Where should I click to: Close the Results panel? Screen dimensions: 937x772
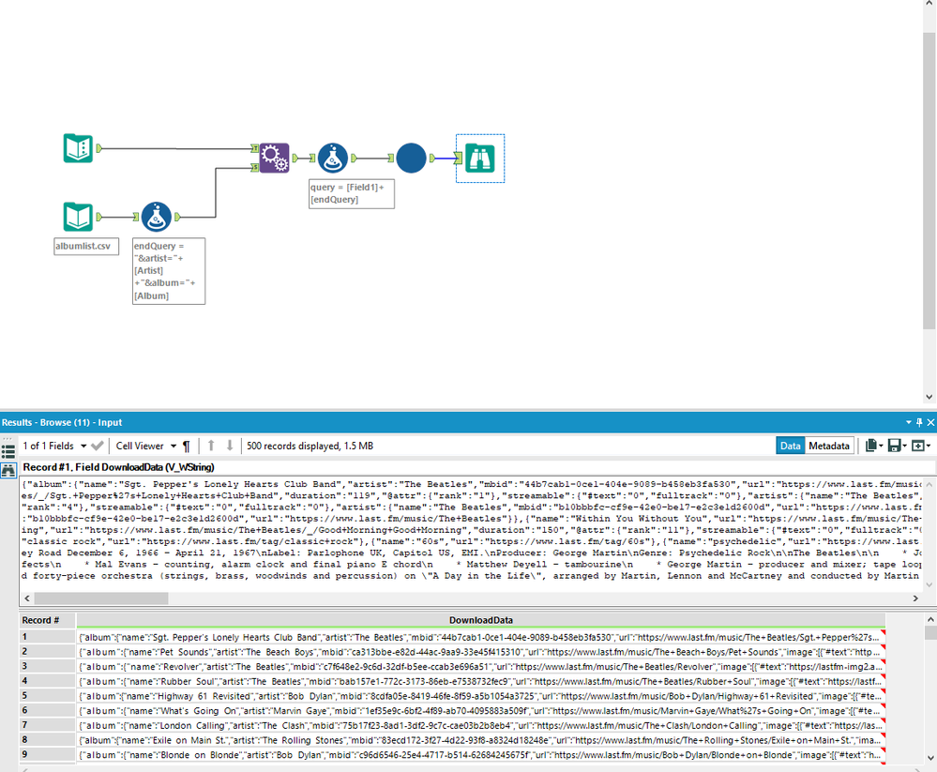[x=930, y=422]
